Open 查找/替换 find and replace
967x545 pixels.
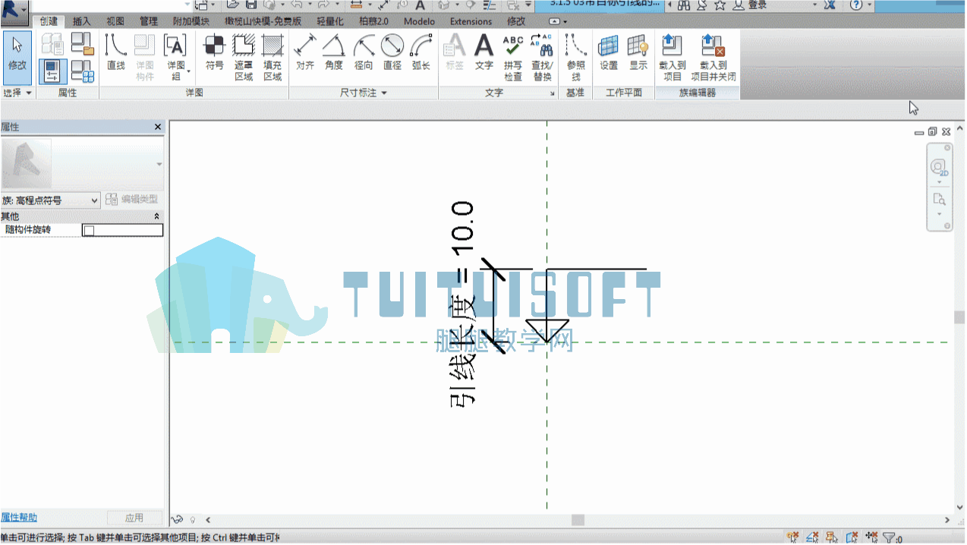click(542, 58)
